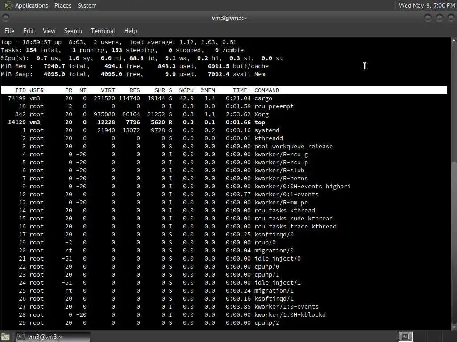This screenshot has width=457, height=342.
Task: Click the pool_workqueue_release process
Action: [x=294, y=146]
